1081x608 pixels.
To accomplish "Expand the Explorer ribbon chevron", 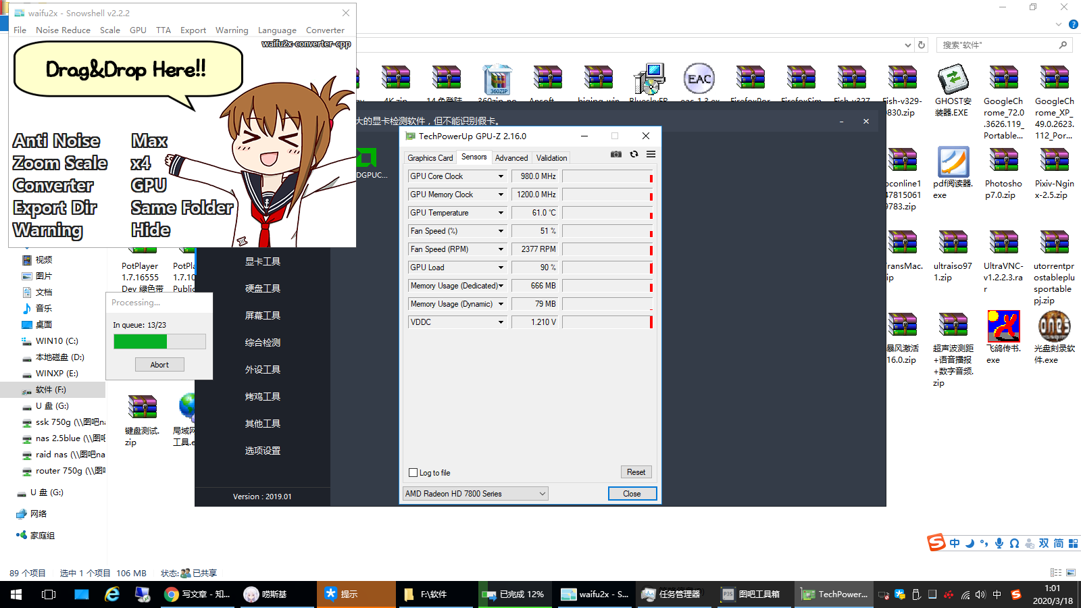I will [1058, 24].
